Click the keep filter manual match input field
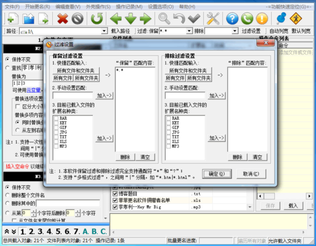This screenshot has height=246, width=316. [x=73, y=96]
